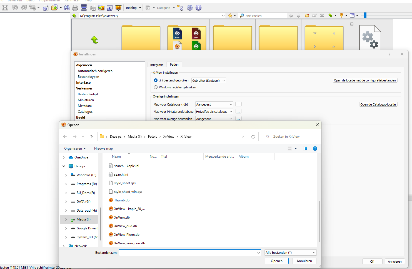Open settings via the gear toolbar icon
Screen dimensions: 412x269
tap(190, 8)
